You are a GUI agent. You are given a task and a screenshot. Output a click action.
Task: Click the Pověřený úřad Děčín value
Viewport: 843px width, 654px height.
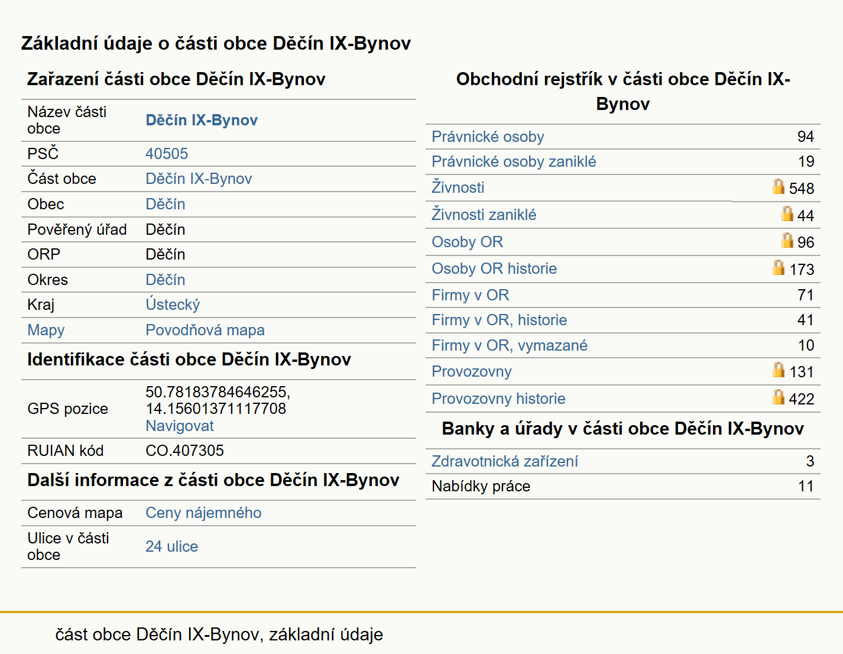point(166,229)
